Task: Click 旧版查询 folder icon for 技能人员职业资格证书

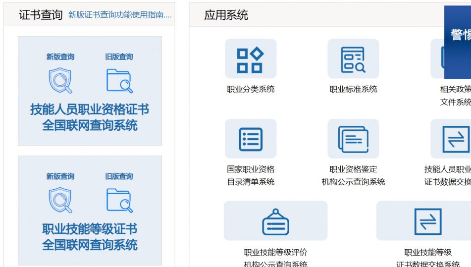Action: coord(119,81)
